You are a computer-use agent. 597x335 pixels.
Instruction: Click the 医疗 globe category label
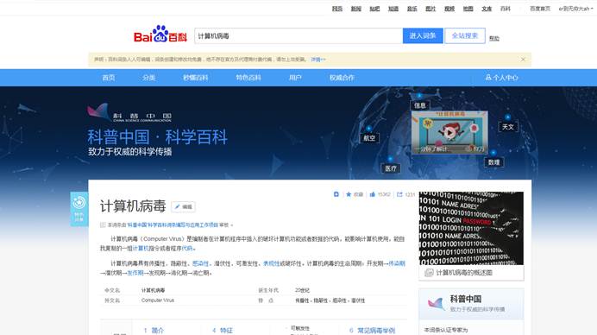pyautogui.click(x=391, y=168)
